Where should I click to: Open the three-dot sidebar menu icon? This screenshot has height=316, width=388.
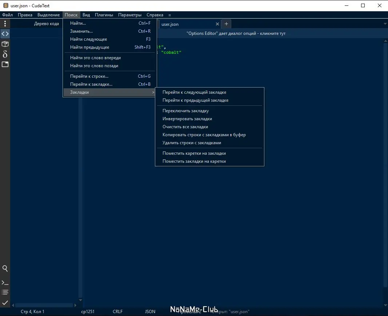click(x=5, y=23)
